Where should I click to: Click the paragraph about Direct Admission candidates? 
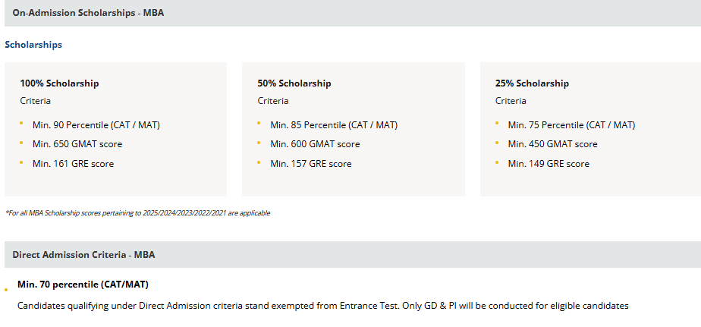click(322, 306)
